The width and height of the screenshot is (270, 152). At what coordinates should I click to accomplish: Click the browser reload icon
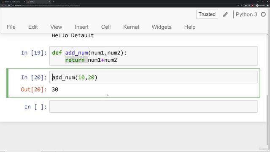[9, 5]
